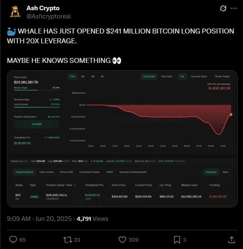Select the 1W time range

point(83,76)
